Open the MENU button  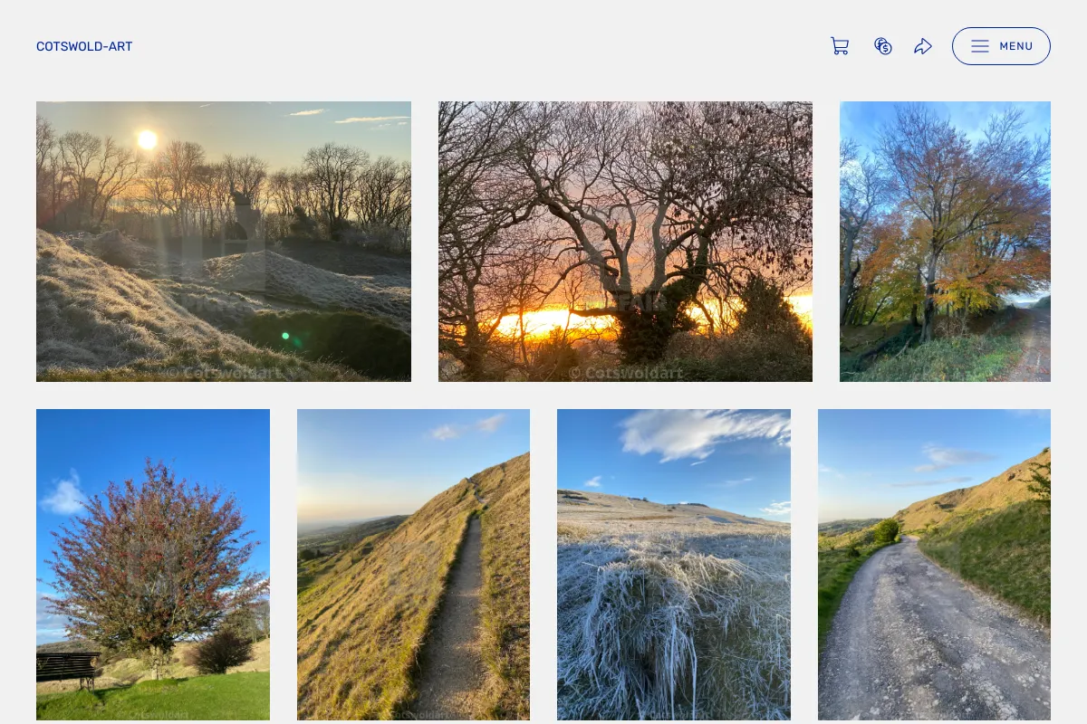(x=1001, y=46)
